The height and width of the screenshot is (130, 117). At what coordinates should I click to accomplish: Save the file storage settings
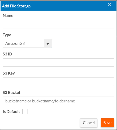[107, 123]
